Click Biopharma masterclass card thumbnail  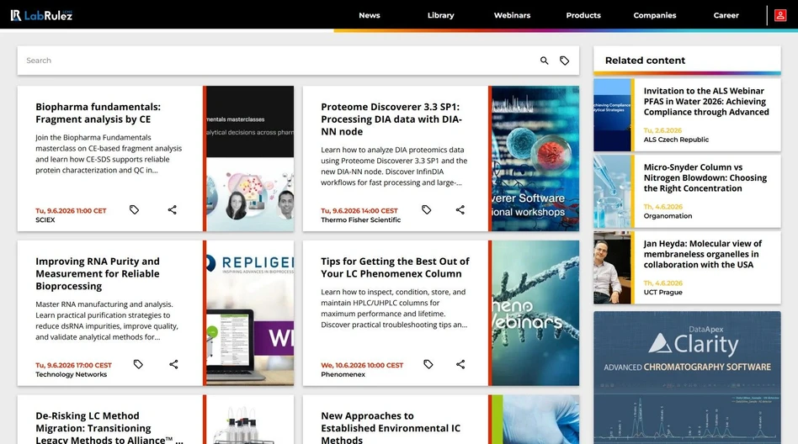tap(250, 159)
